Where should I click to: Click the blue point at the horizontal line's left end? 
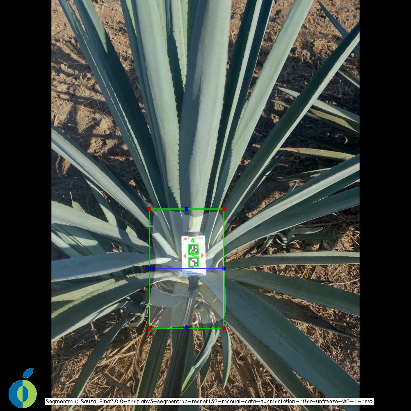pos(149,268)
